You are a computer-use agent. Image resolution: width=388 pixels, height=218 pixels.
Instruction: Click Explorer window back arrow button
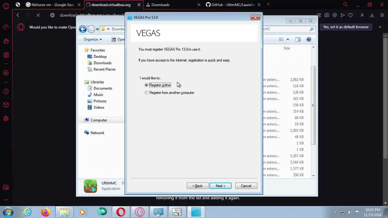[83, 29]
